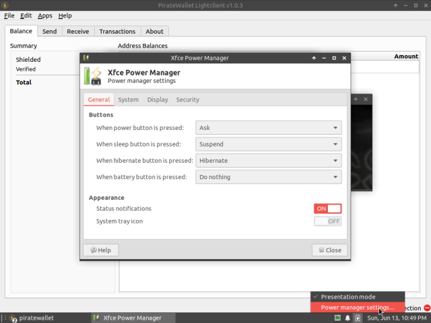The image size is (431, 323).
Task: Click the panel window-list handle
Action: (x=5, y=318)
